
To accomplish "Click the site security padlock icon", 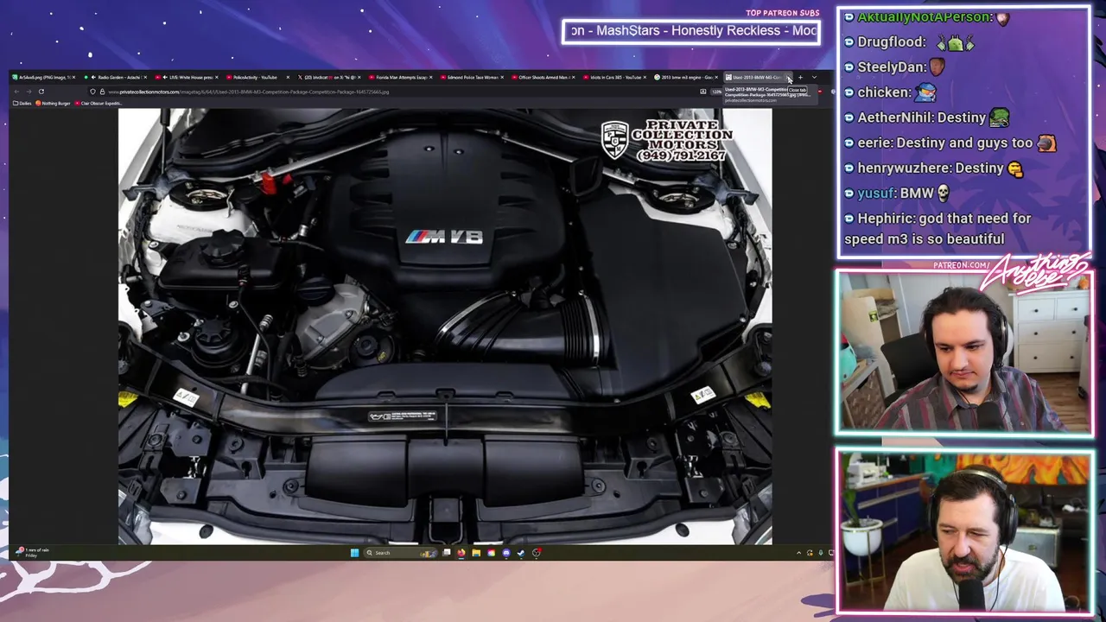I will click(102, 92).
